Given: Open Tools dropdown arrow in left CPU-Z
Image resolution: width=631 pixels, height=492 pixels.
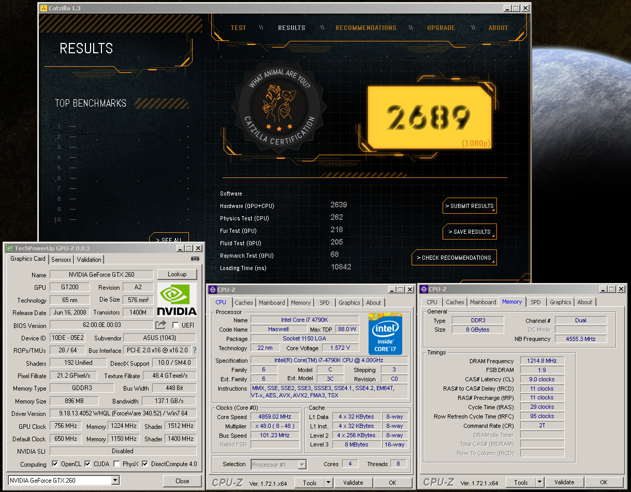Looking at the screenshot, I should (328, 483).
